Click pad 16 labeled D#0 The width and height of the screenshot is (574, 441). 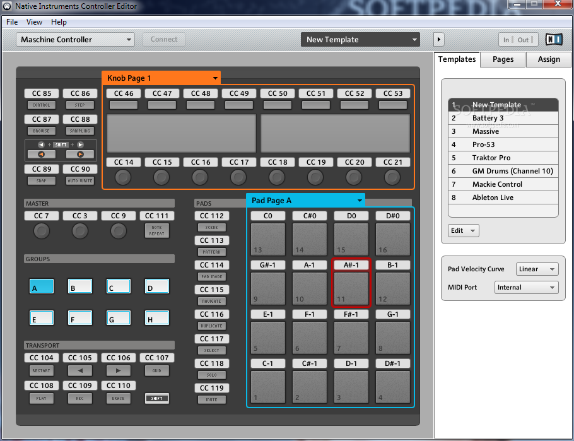coord(393,239)
